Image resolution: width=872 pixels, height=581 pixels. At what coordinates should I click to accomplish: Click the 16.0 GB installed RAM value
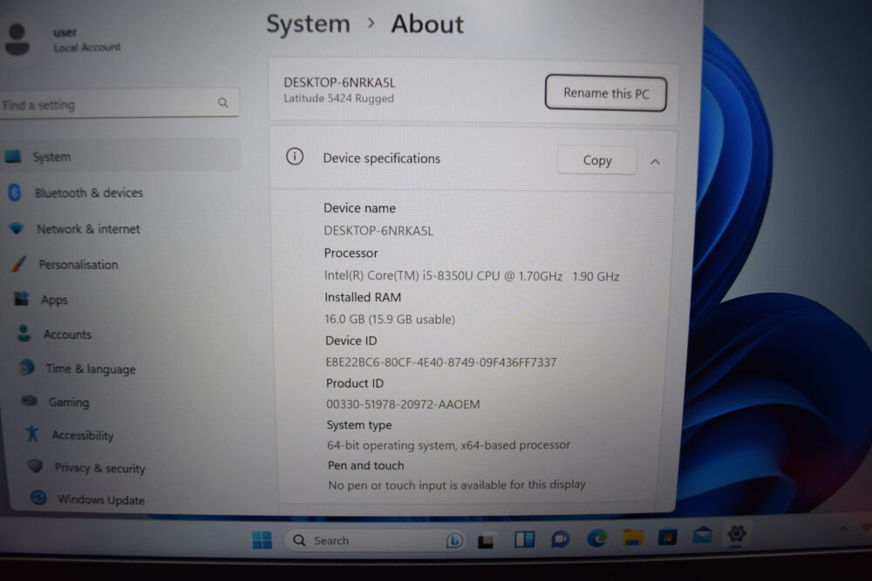(x=390, y=320)
